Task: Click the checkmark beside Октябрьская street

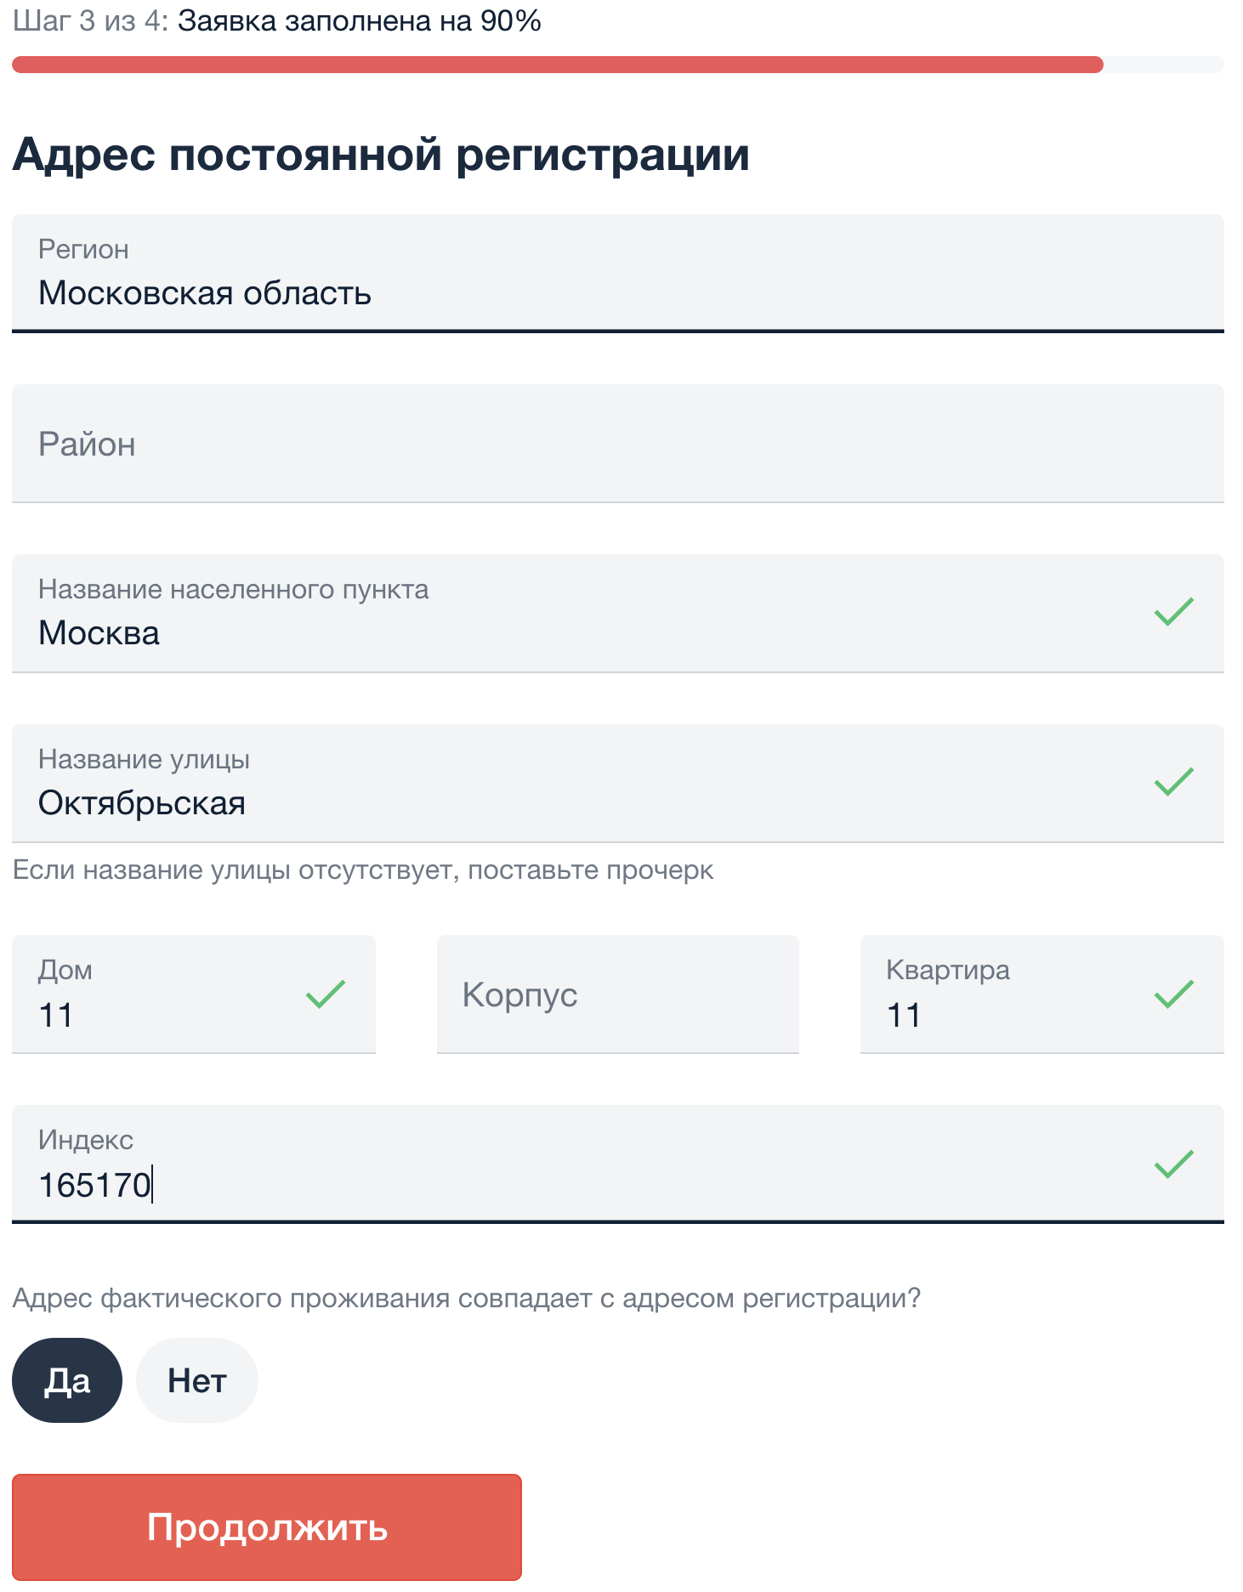Action: point(1173,779)
